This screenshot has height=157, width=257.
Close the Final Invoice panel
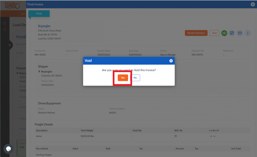tap(252, 5)
